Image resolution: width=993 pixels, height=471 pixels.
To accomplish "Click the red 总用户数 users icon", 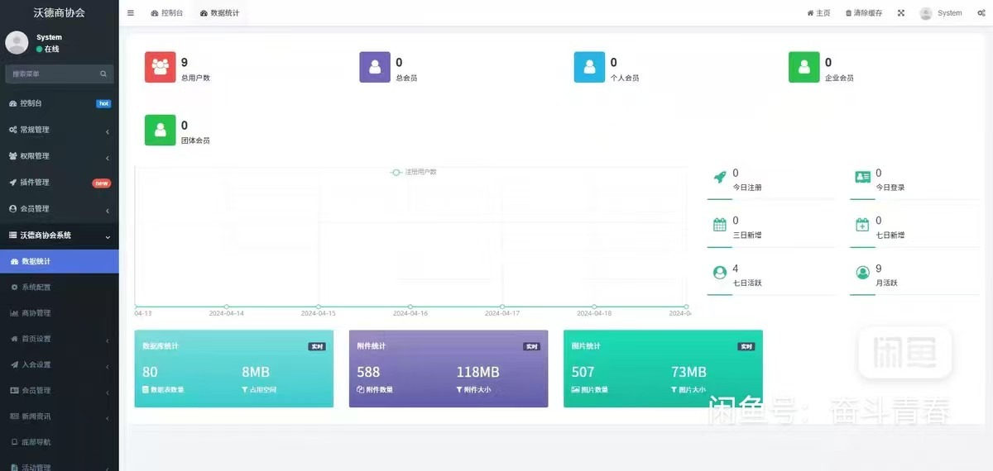I will (161, 67).
